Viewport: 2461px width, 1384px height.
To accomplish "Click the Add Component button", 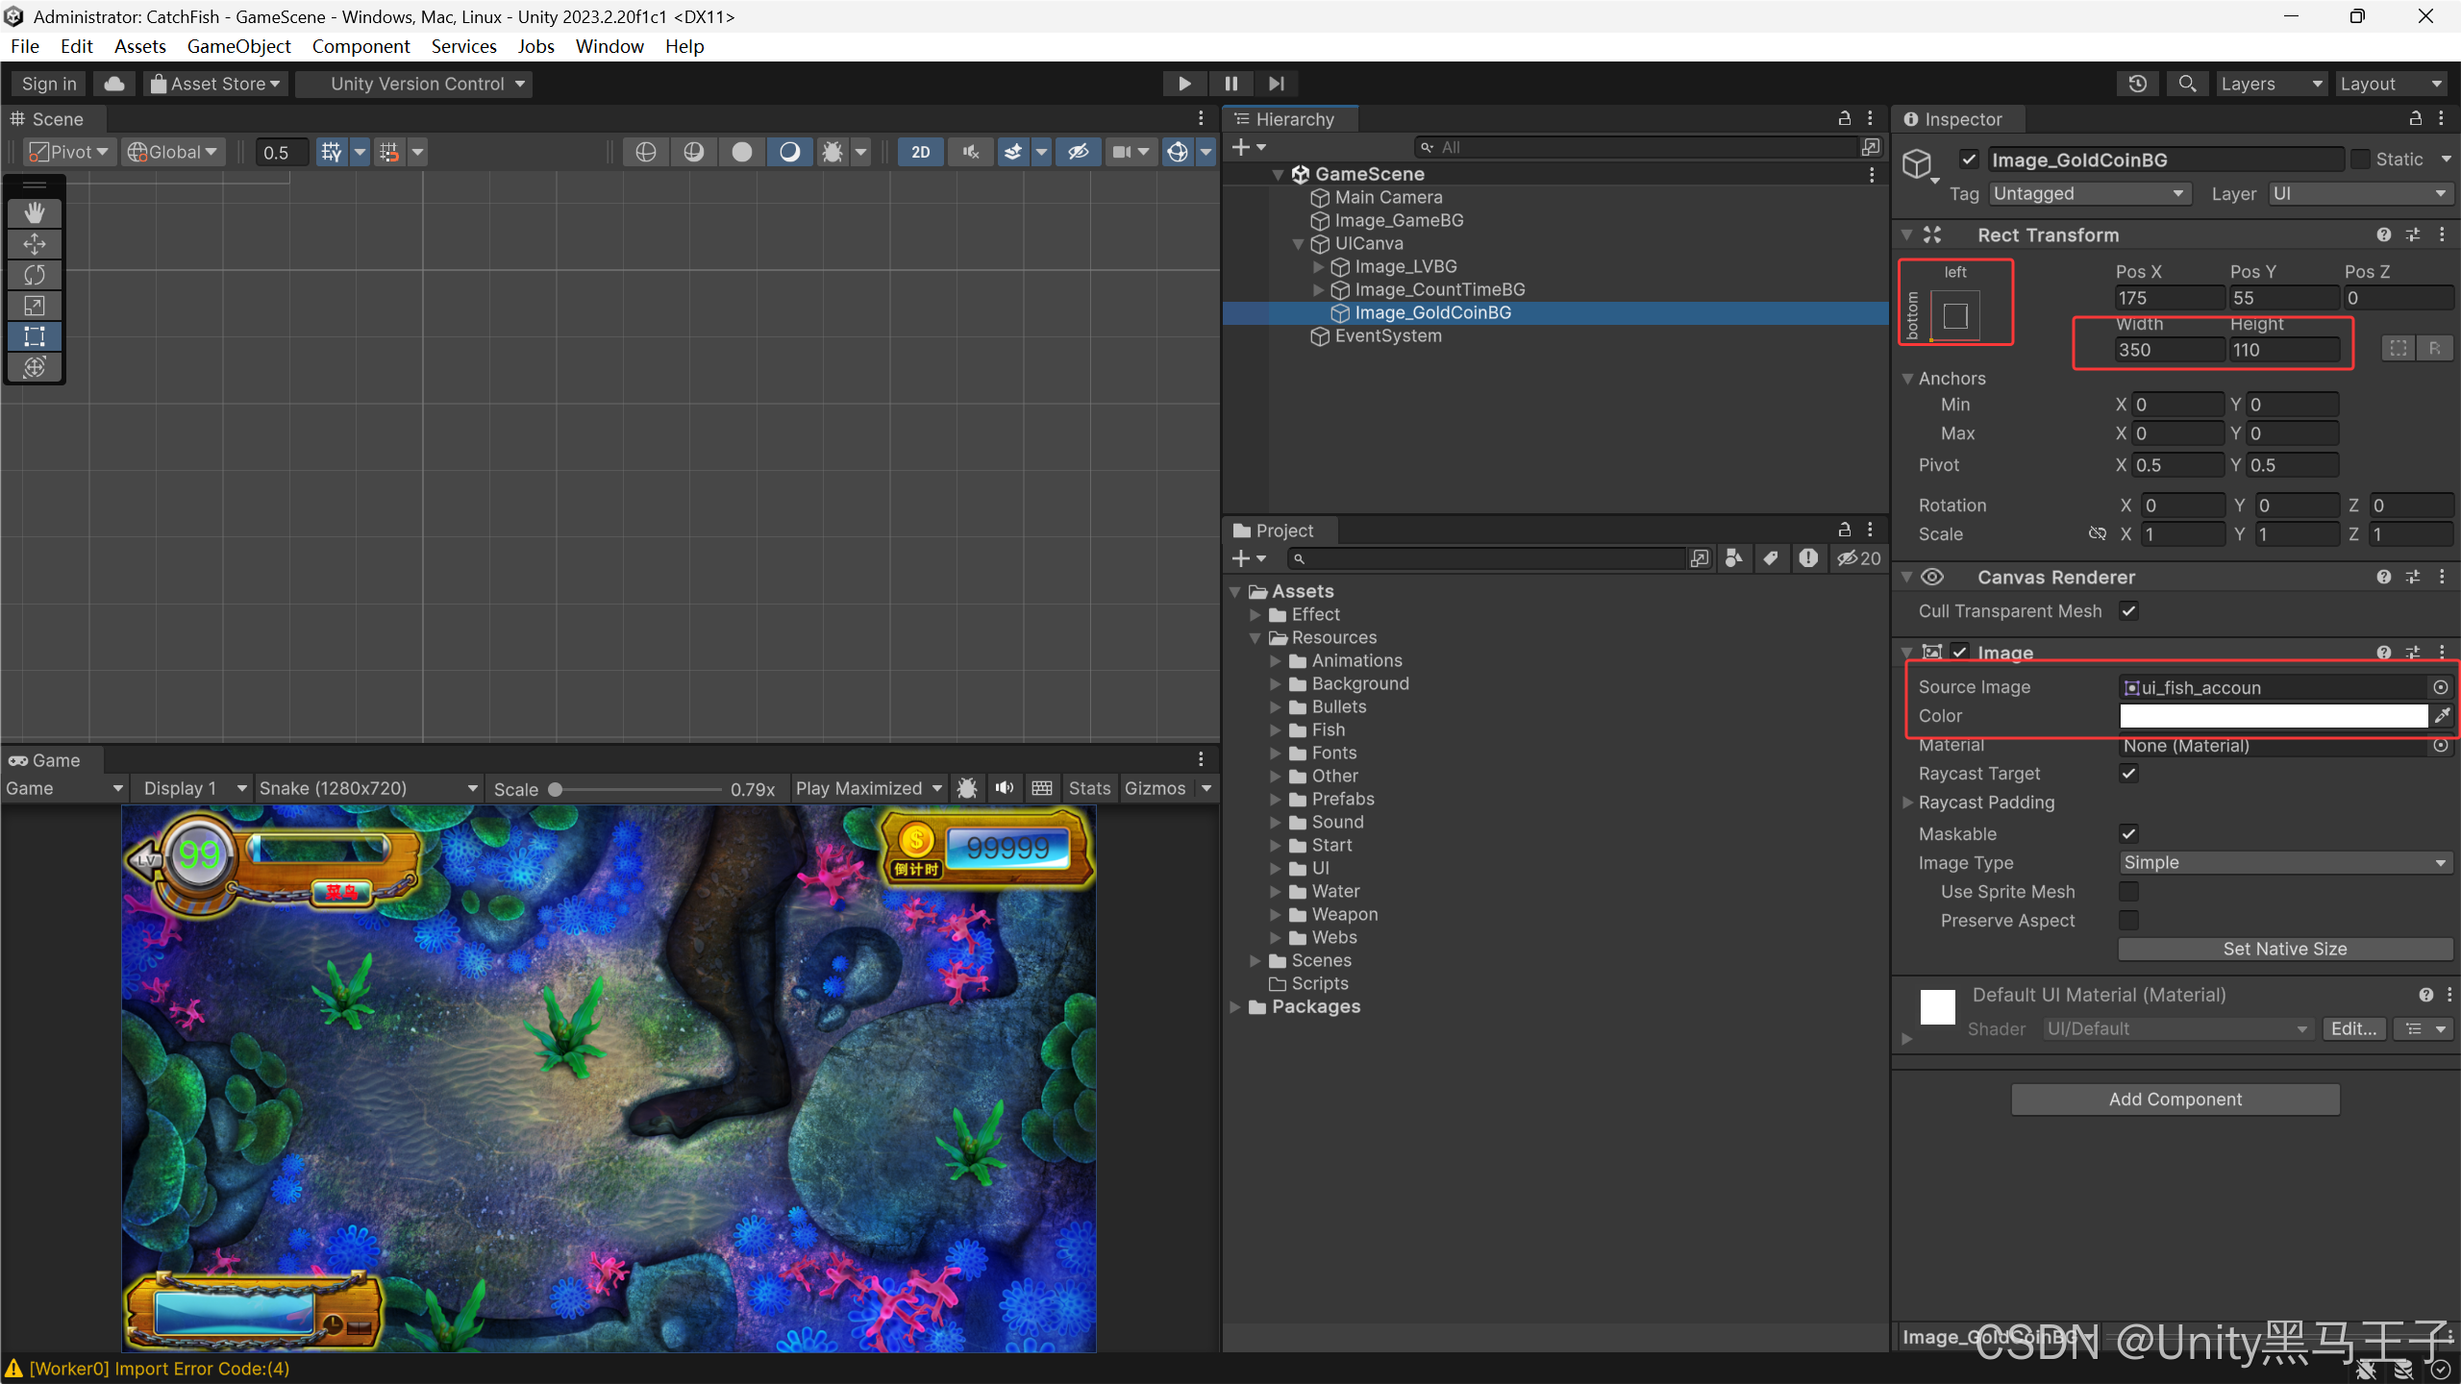I will point(2175,1100).
